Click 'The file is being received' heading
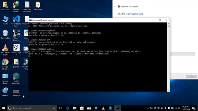 tap(130, 14)
